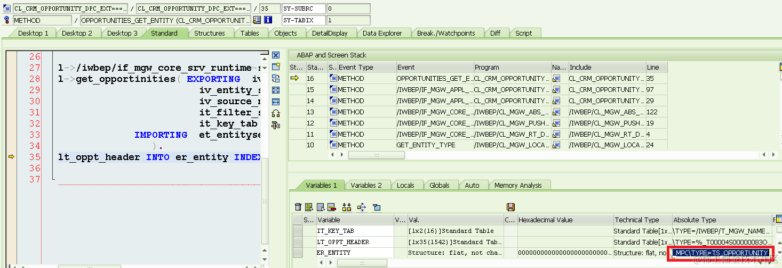Image resolution: width=782 pixels, height=268 pixels.
Task: Click the yellow current-line arrow at line 35
Action: [11, 157]
